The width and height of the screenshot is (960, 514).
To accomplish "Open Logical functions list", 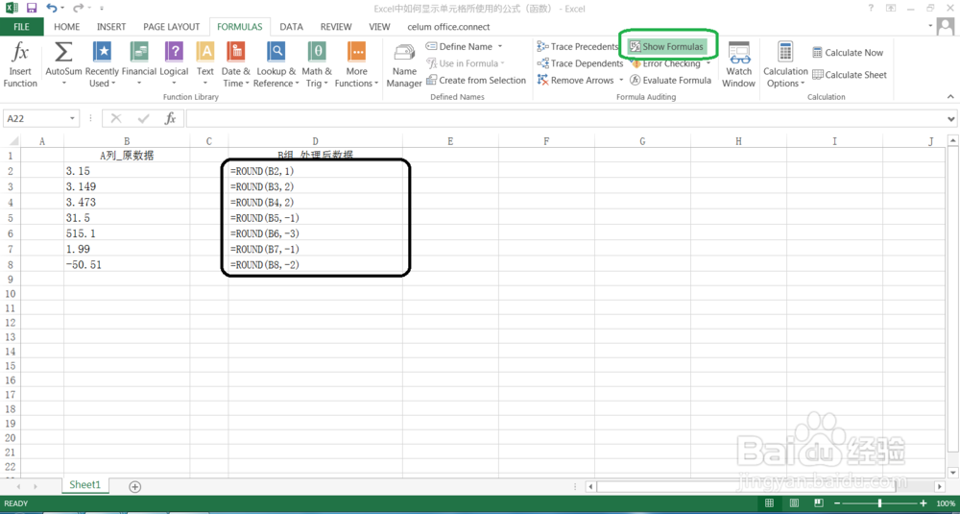I will pos(174,65).
